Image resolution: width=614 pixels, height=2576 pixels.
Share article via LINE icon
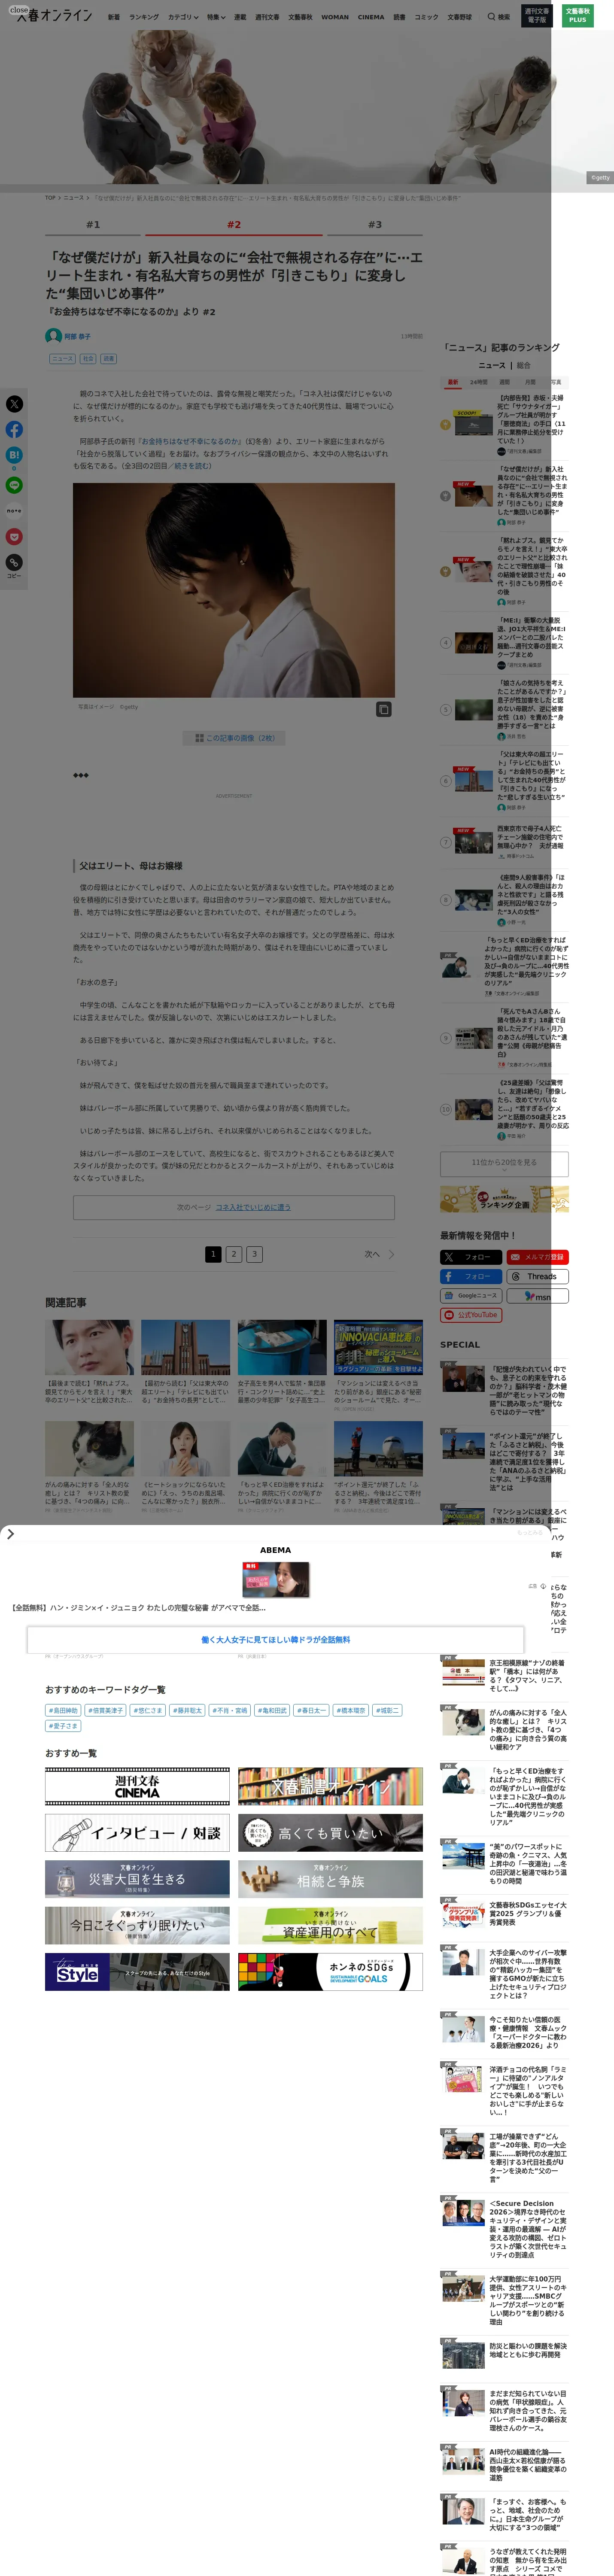pos(14,485)
